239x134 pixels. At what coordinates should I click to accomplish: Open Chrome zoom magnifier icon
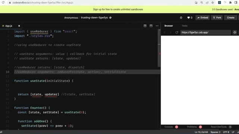(x=202, y=3)
